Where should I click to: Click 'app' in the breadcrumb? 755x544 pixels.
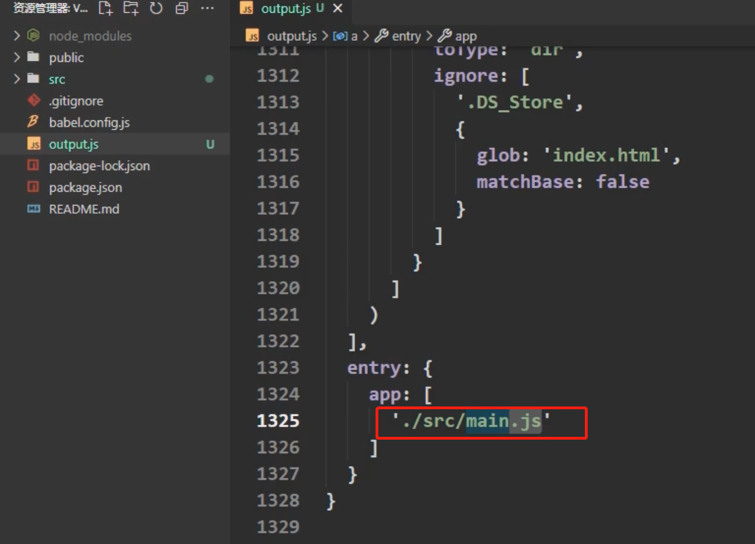[466, 37]
